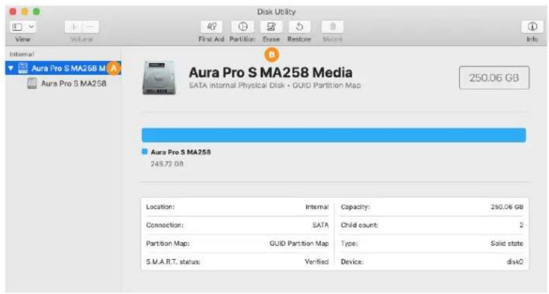
Task: Select the Erase toolbar icon
Action: point(271,27)
